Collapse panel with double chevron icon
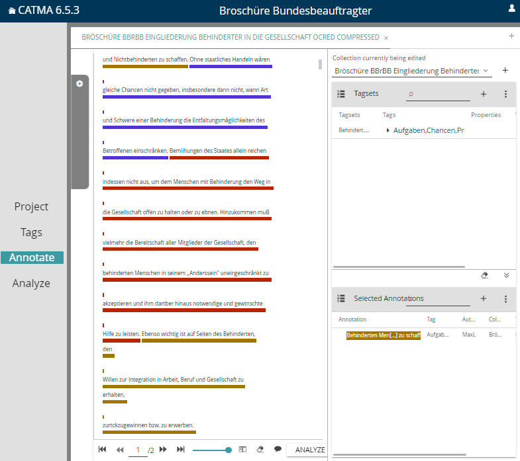This screenshot has height=461, width=520. (x=506, y=275)
